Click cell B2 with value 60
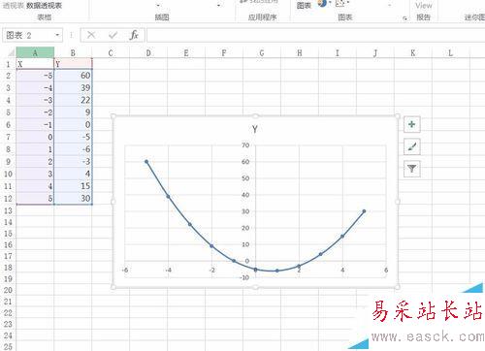Image resolution: width=485 pixels, height=351 pixels. click(73, 76)
